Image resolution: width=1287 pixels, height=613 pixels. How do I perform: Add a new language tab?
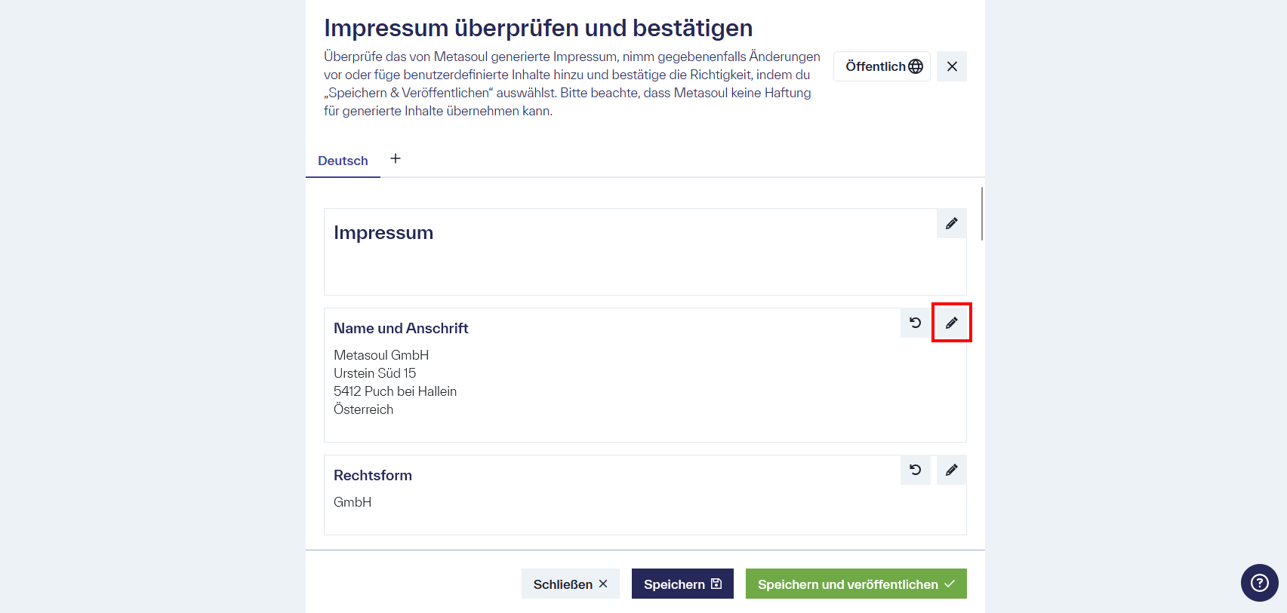pyautogui.click(x=396, y=158)
